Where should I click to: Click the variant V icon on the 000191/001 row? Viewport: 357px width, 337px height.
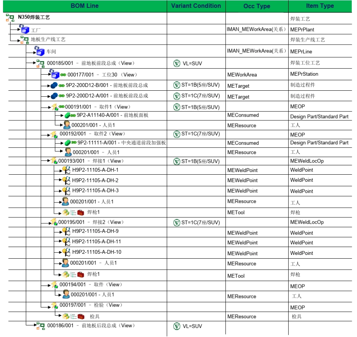coord(177,107)
